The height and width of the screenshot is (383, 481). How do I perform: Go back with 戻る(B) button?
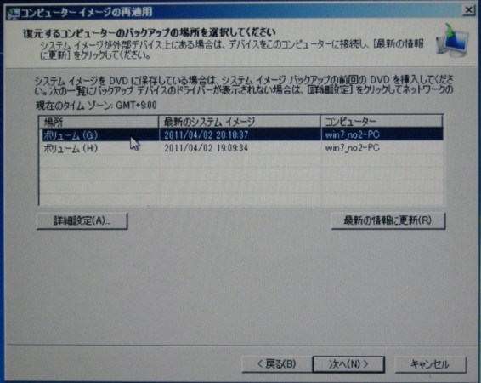tap(277, 364)
